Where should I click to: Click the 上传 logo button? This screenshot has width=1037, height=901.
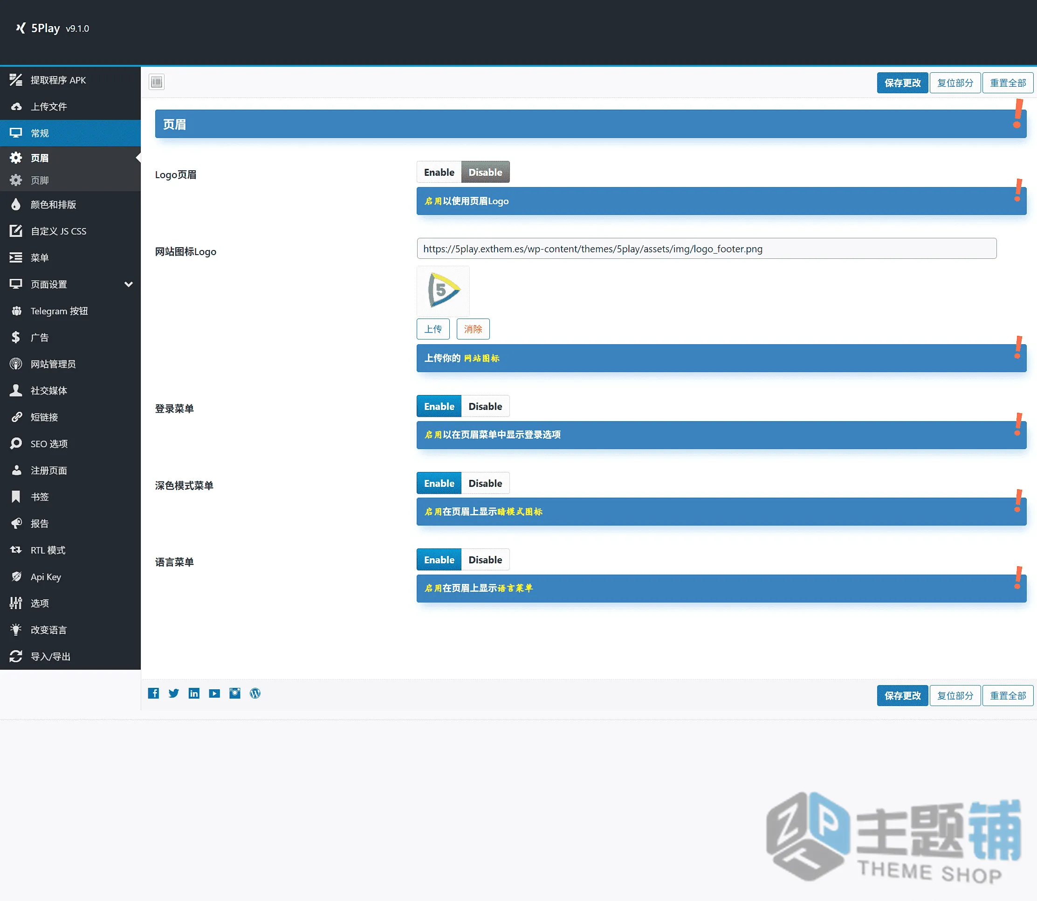433,329
